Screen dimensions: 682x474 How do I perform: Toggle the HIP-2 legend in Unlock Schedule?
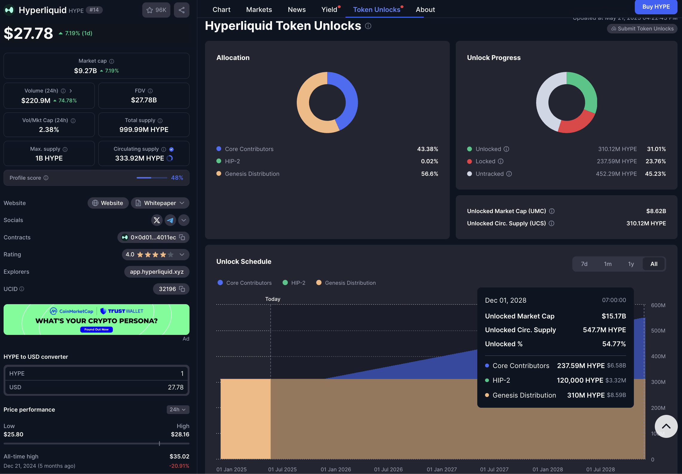click(x=294, y=283)
